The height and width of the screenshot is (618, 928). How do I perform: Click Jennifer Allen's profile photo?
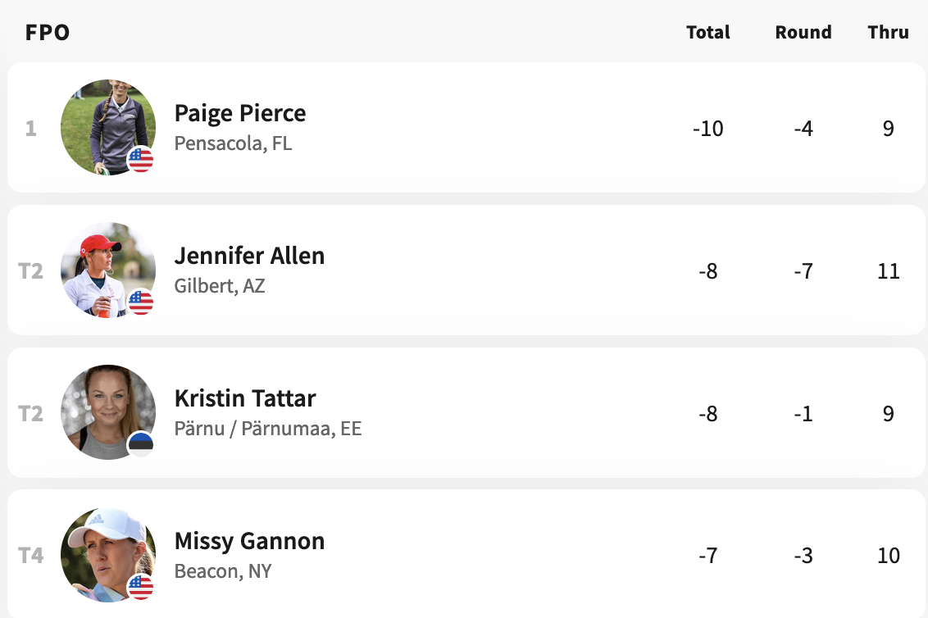tap(108, 270)
